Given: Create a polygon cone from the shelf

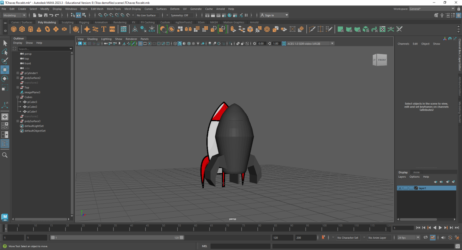Looking at the screenshot, I should 39,29.
